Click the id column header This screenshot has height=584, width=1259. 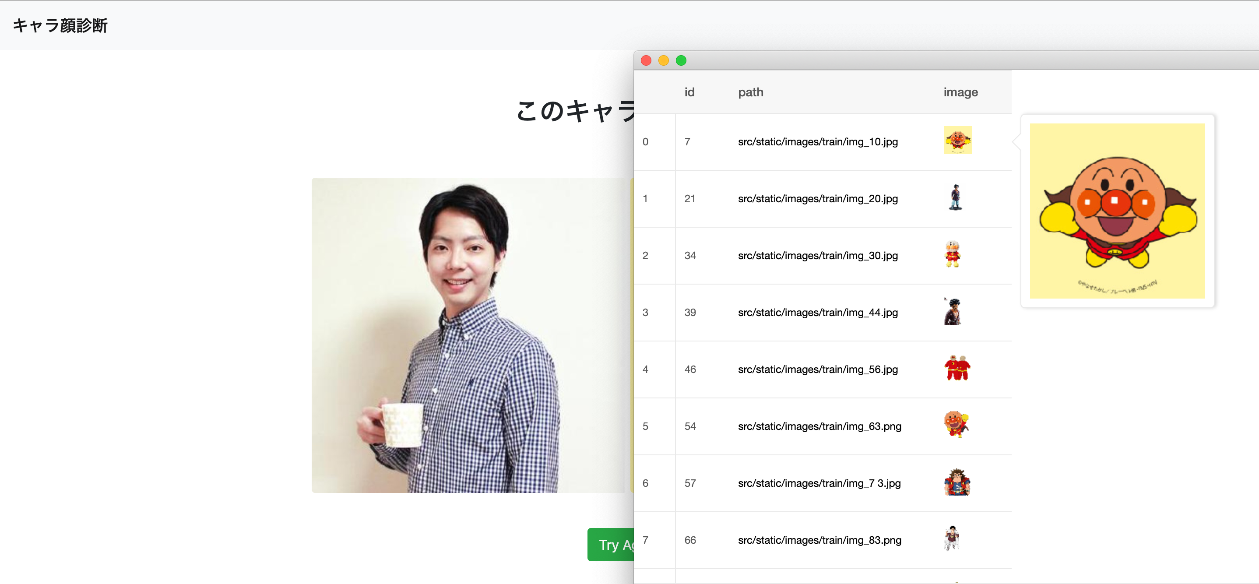[689, 92]
